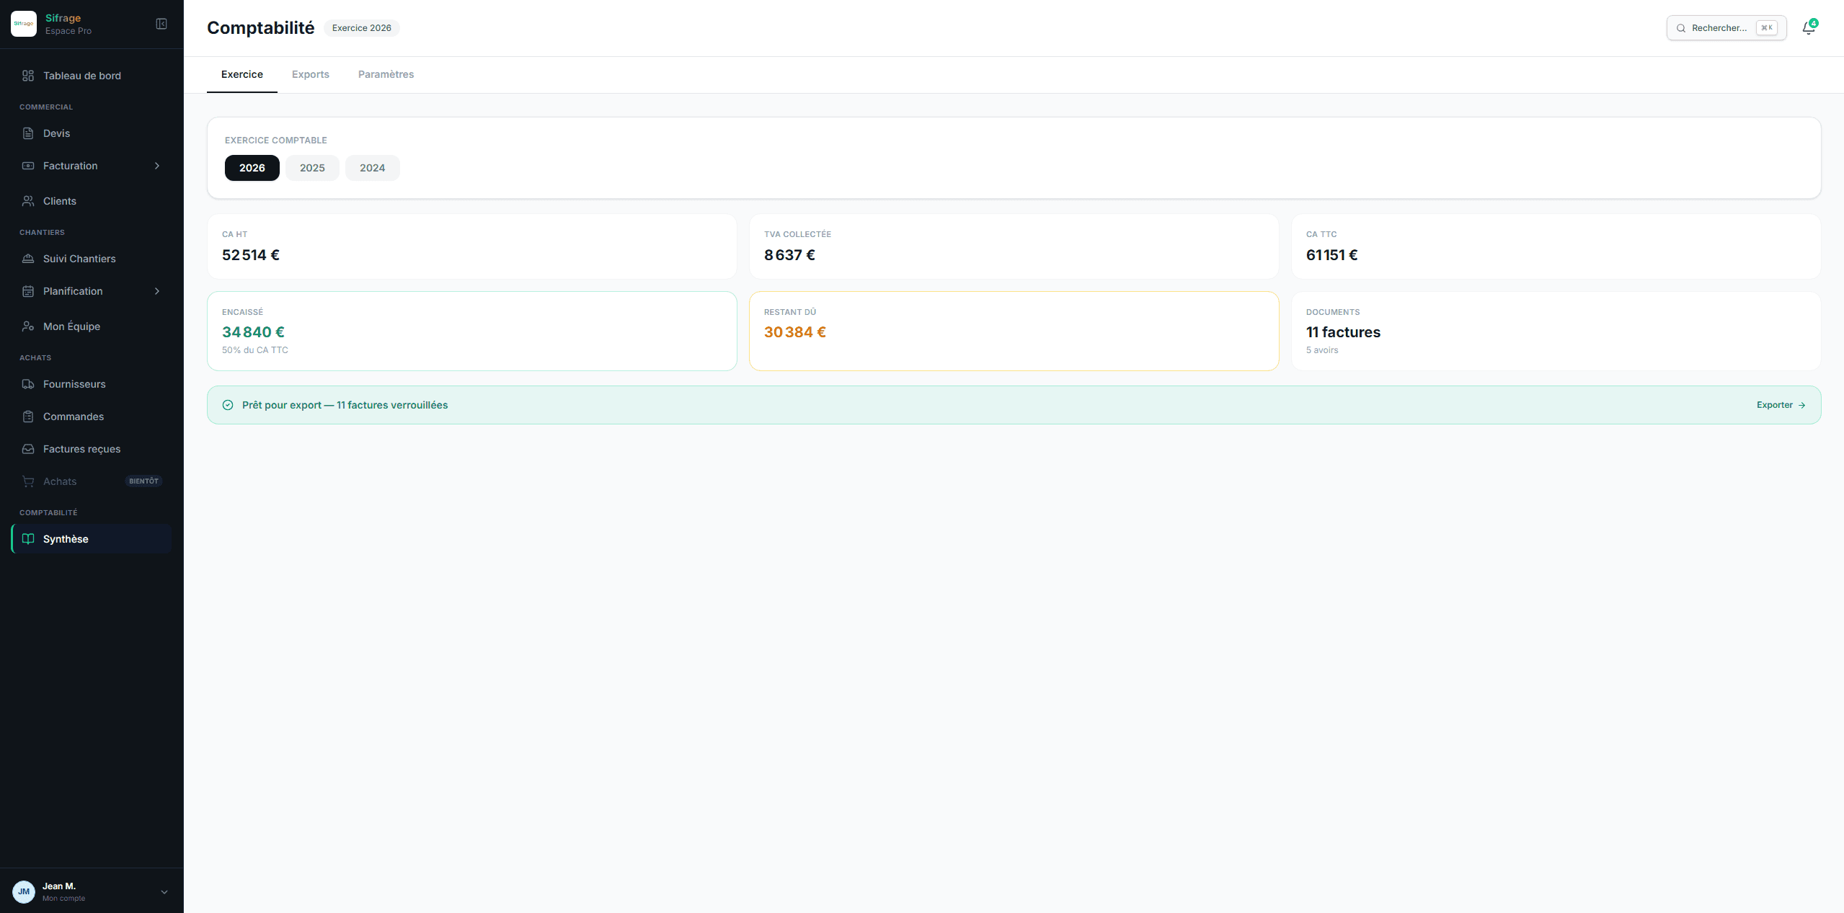
Task: Click the ⌘K shortcut badge
Action: (x=1767, y=28)
